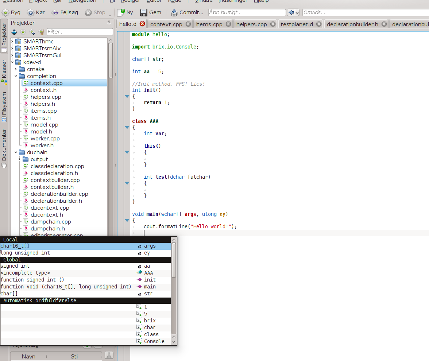Image resolution: width=429 pixels, height=361 pixels.
Task: Expand the output folder under duchain
Action: pos(20,159)
